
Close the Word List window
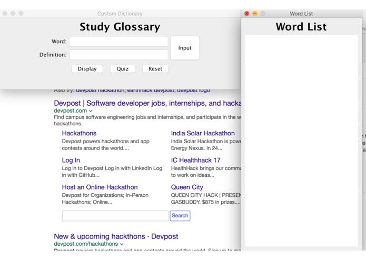[x=247, y=14]
